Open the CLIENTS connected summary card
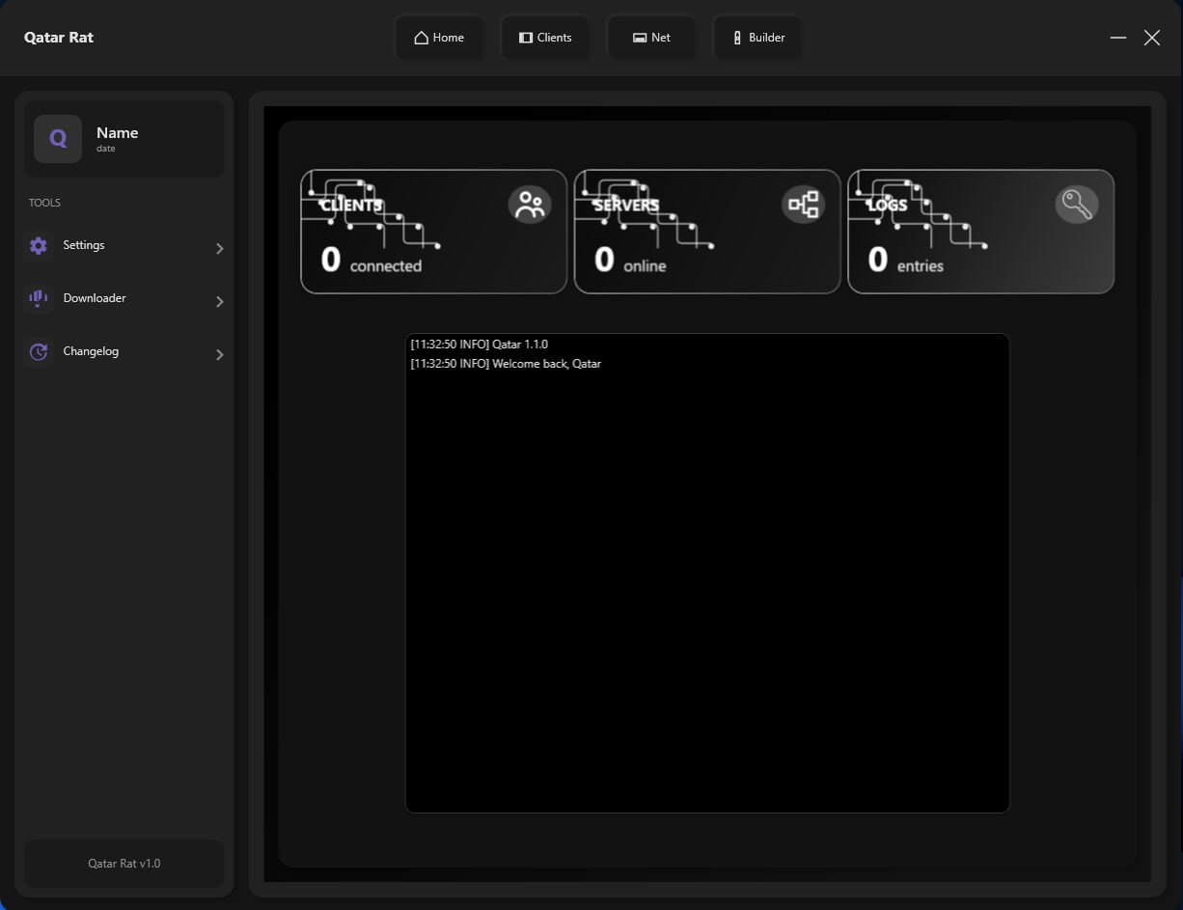The width and height of the screenshot is (1183, 910). (x=432, y=232)
